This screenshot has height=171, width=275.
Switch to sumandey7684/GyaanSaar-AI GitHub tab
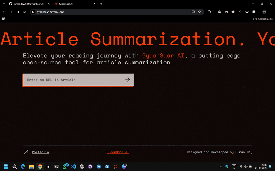tap(28, 4)
